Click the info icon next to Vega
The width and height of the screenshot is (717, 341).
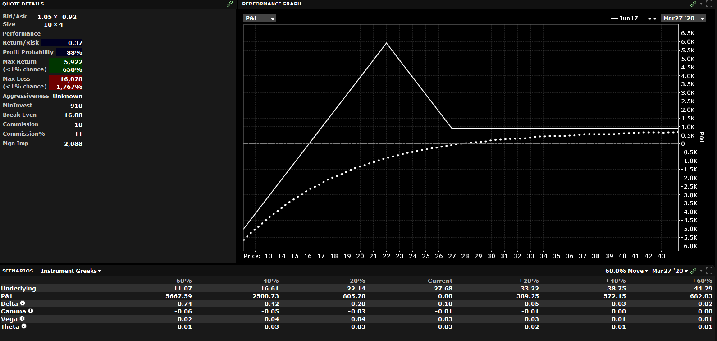pos(22,319)
